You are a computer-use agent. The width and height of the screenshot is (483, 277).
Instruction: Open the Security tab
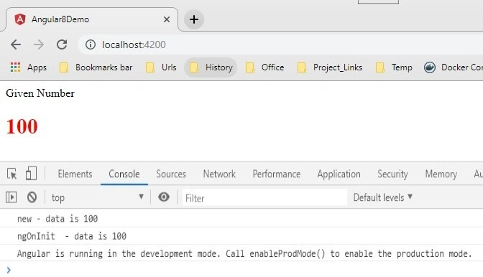tap(392, 174)
